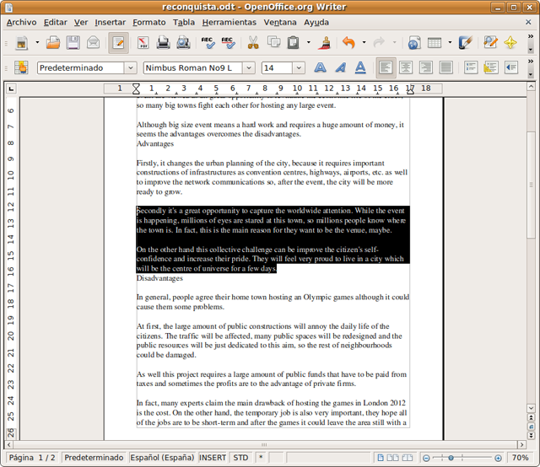Click the Undo arrow icon
The height and width of the screenshot is (467, 540).
pos(348,42)
